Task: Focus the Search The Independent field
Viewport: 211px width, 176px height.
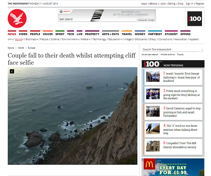Action: (x=170, y=49)
